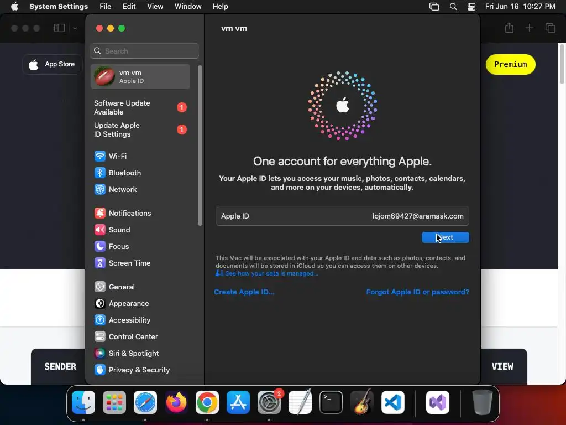Open the System Settings menu
Screen dimensions: 566x425
(59, 7)
